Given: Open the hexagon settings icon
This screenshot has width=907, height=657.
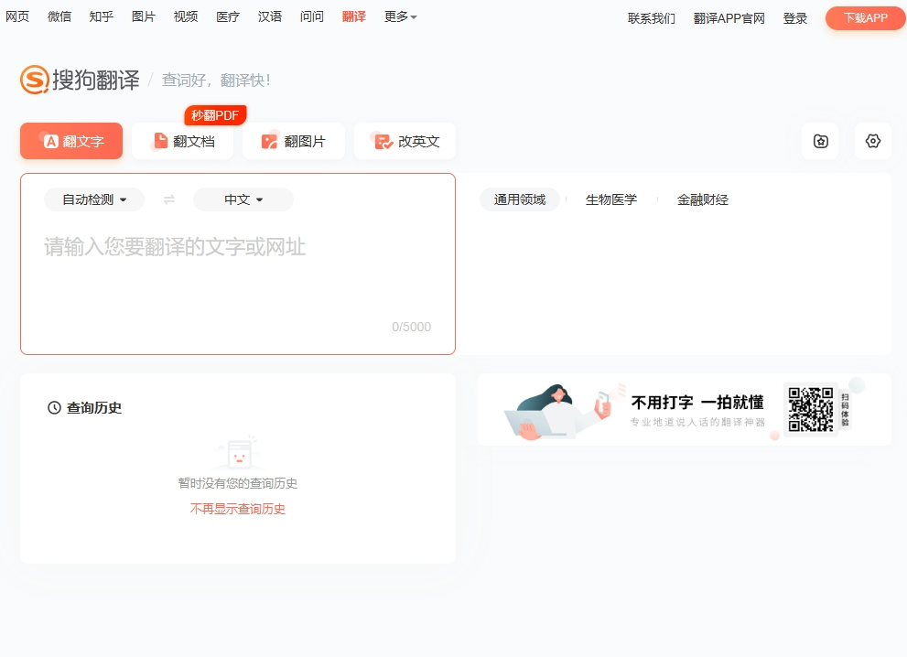Looking at the screenshot, I should tap(872, 141).
